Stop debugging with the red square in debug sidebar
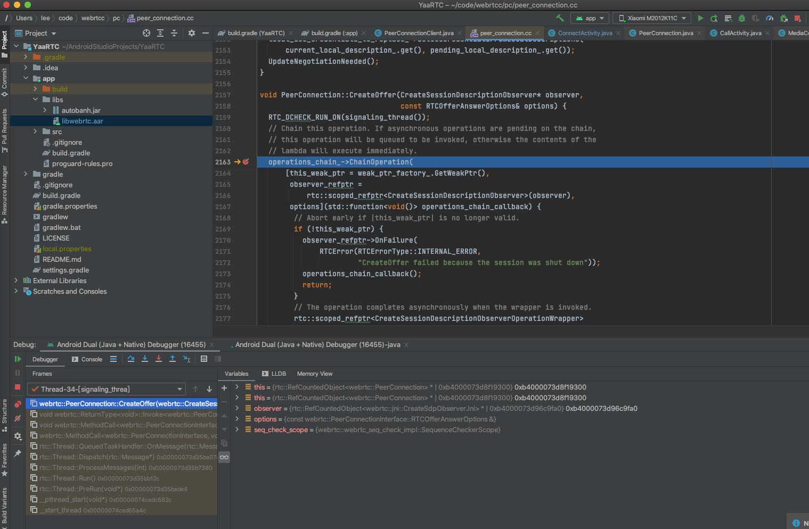This screenshot has height=529, width=809. pos(18,387)
